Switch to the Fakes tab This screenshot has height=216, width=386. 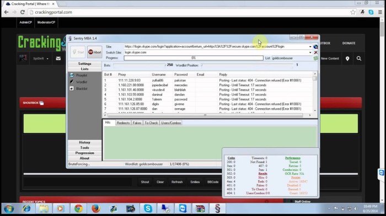pos(137,123)
